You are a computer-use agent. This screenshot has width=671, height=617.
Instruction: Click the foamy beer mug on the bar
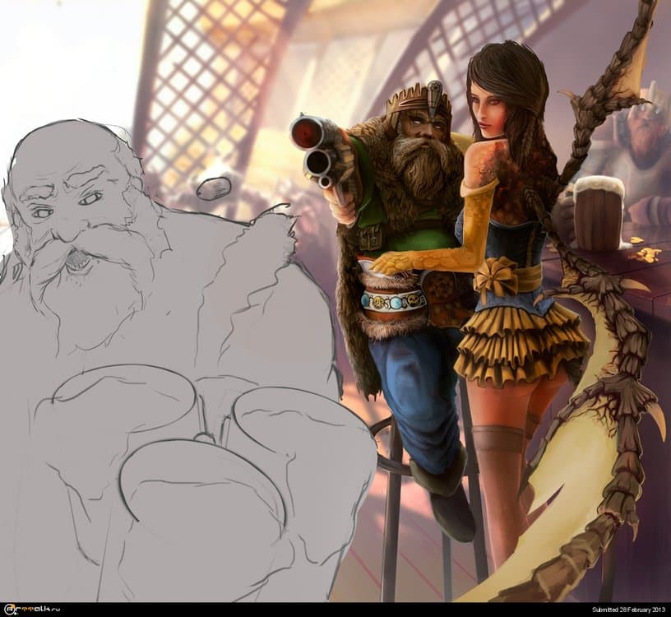pos(599,212)
